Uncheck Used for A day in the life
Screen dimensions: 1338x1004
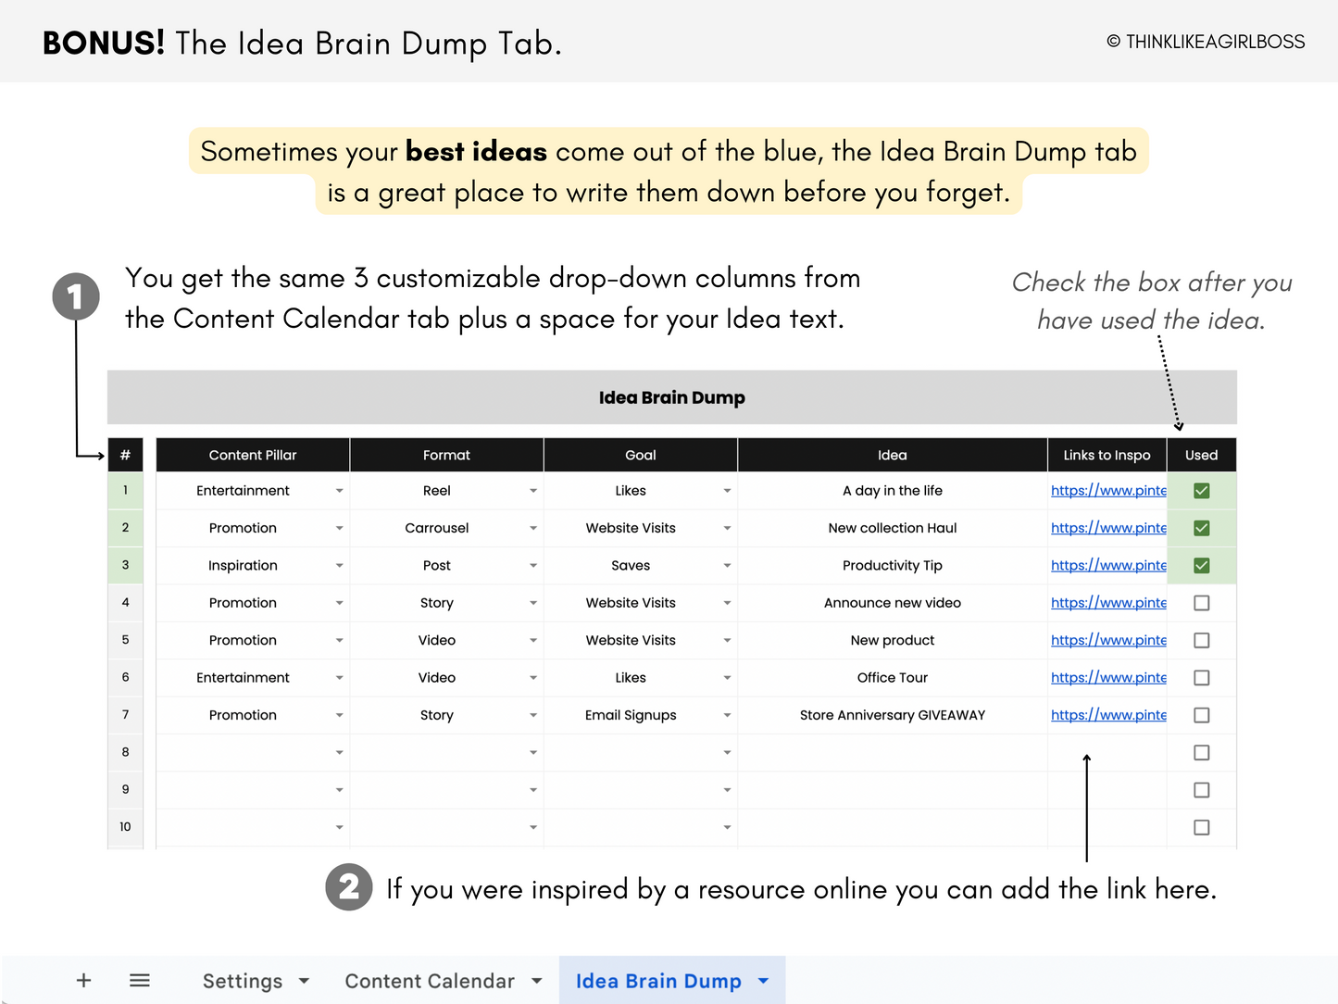pos(1201,490)
